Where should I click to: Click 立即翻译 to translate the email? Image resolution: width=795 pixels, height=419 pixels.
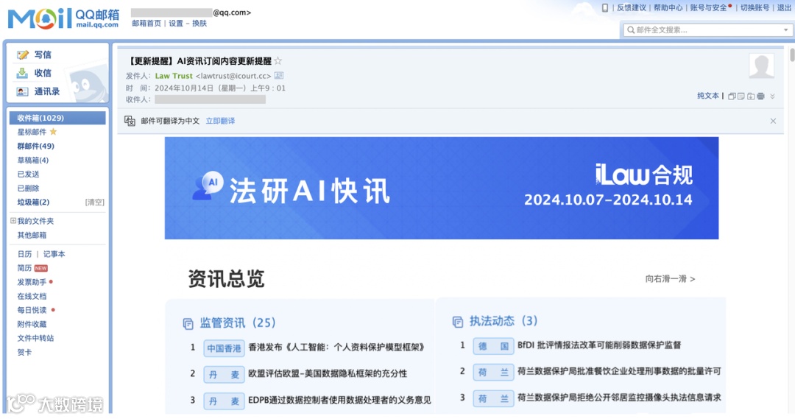220,121
